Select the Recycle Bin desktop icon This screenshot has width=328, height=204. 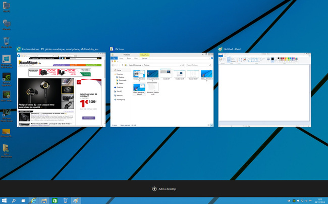click(7, 43)
